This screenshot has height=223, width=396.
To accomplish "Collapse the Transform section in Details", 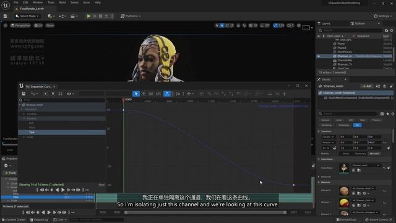I will coord(319,131).
